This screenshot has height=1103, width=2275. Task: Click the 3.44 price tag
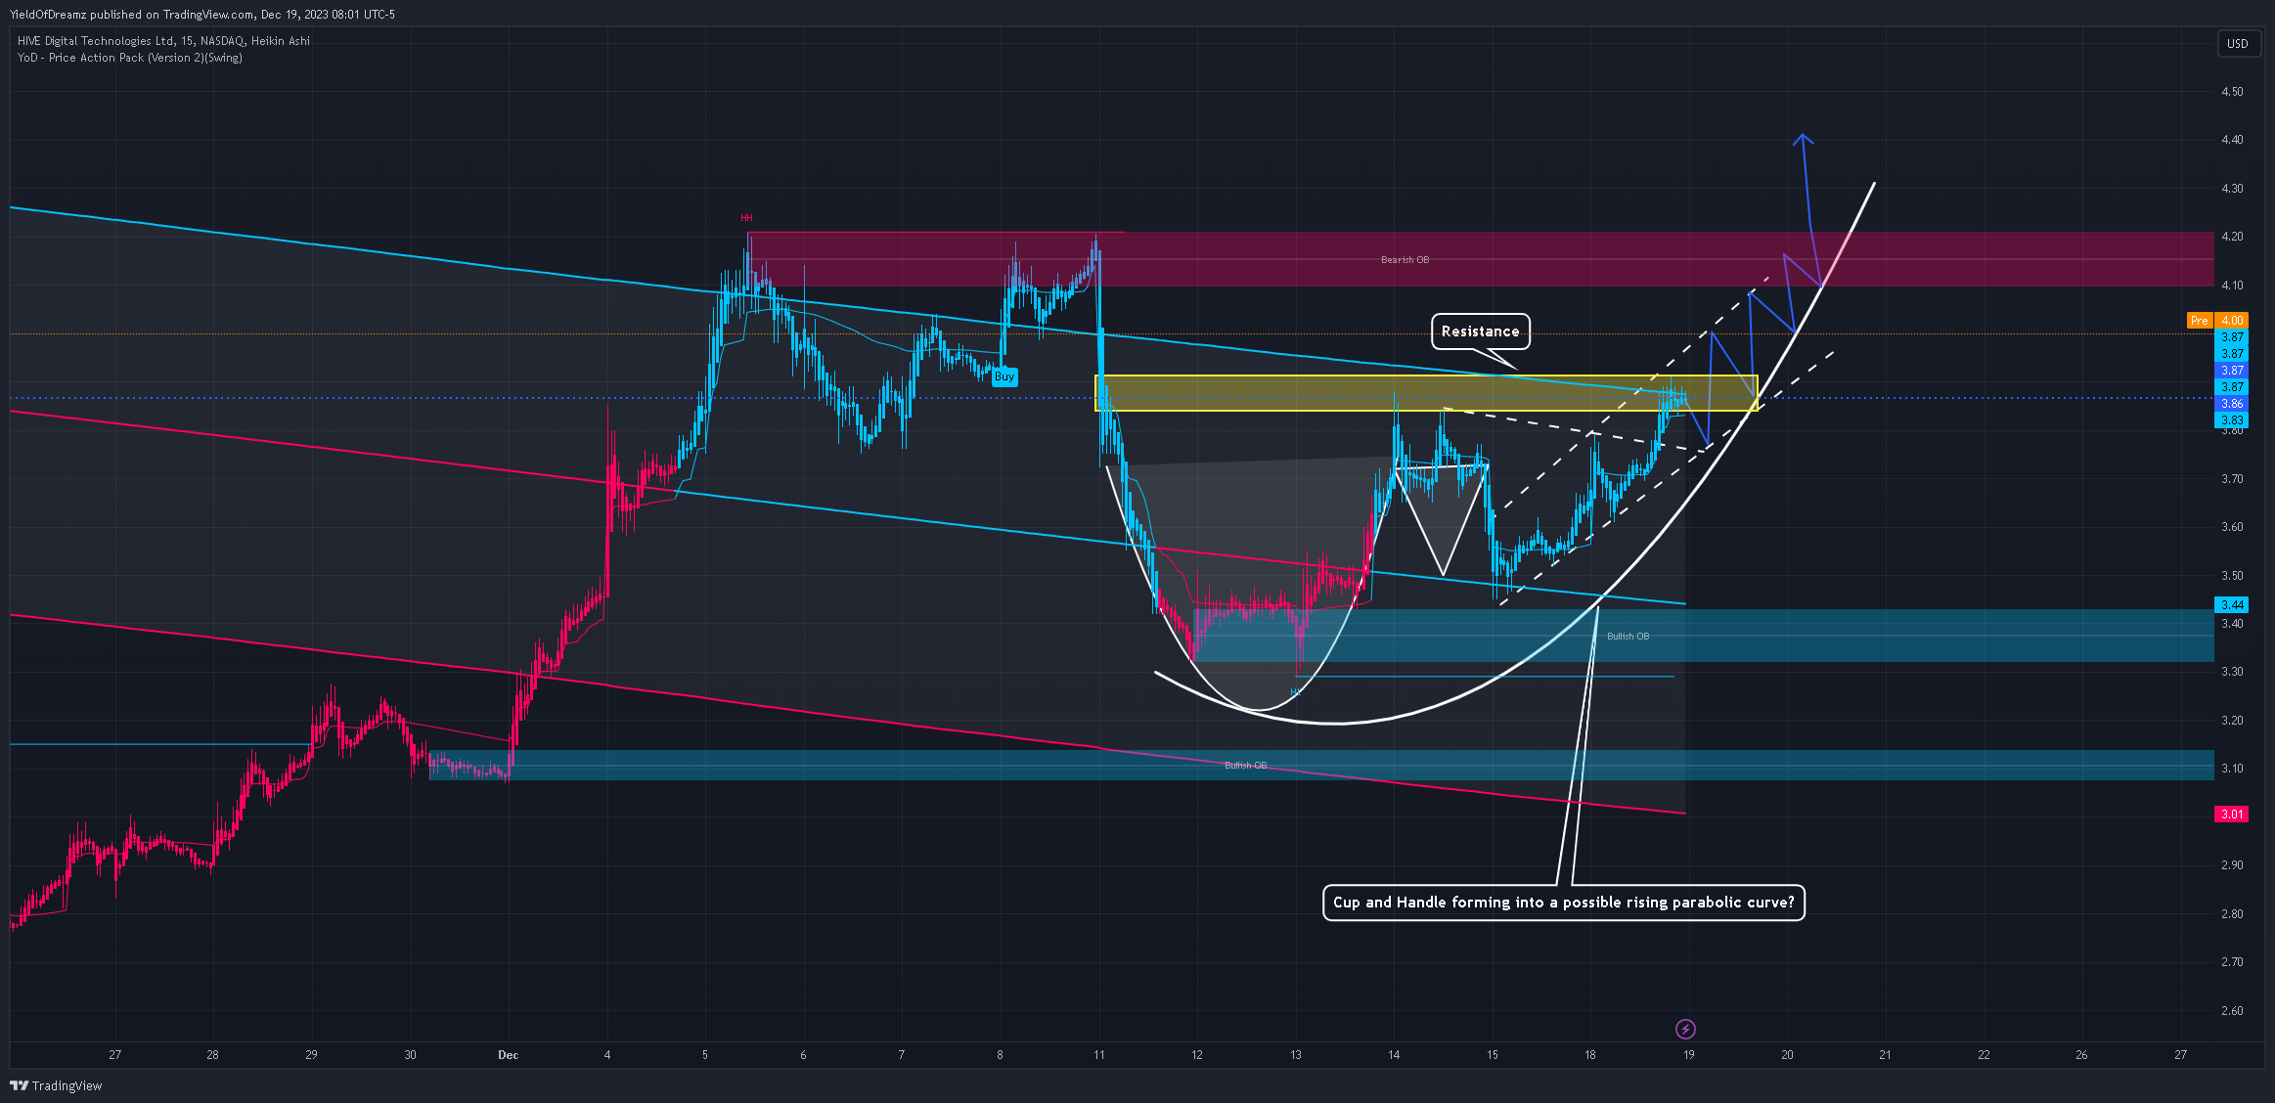click(2231, 604)
